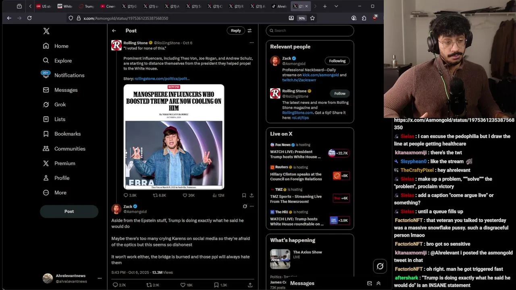Viewport: 516px width, 290px height.
Task: Open TMZ Sports live stream entry
Action: [x=310, y=196]
